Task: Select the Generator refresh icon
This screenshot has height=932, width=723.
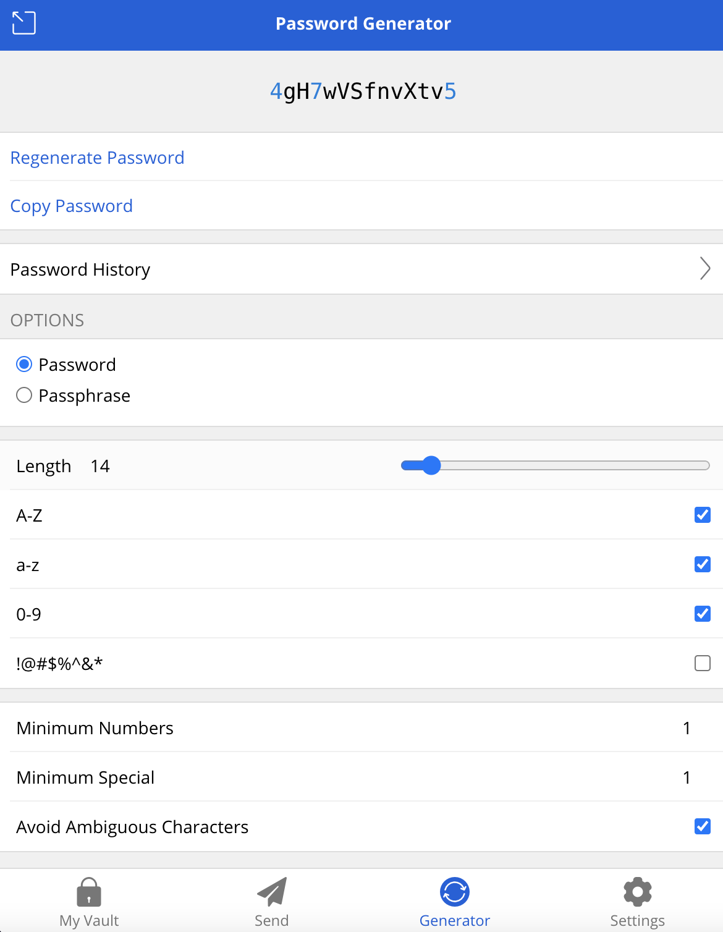Action: [455, 892]
